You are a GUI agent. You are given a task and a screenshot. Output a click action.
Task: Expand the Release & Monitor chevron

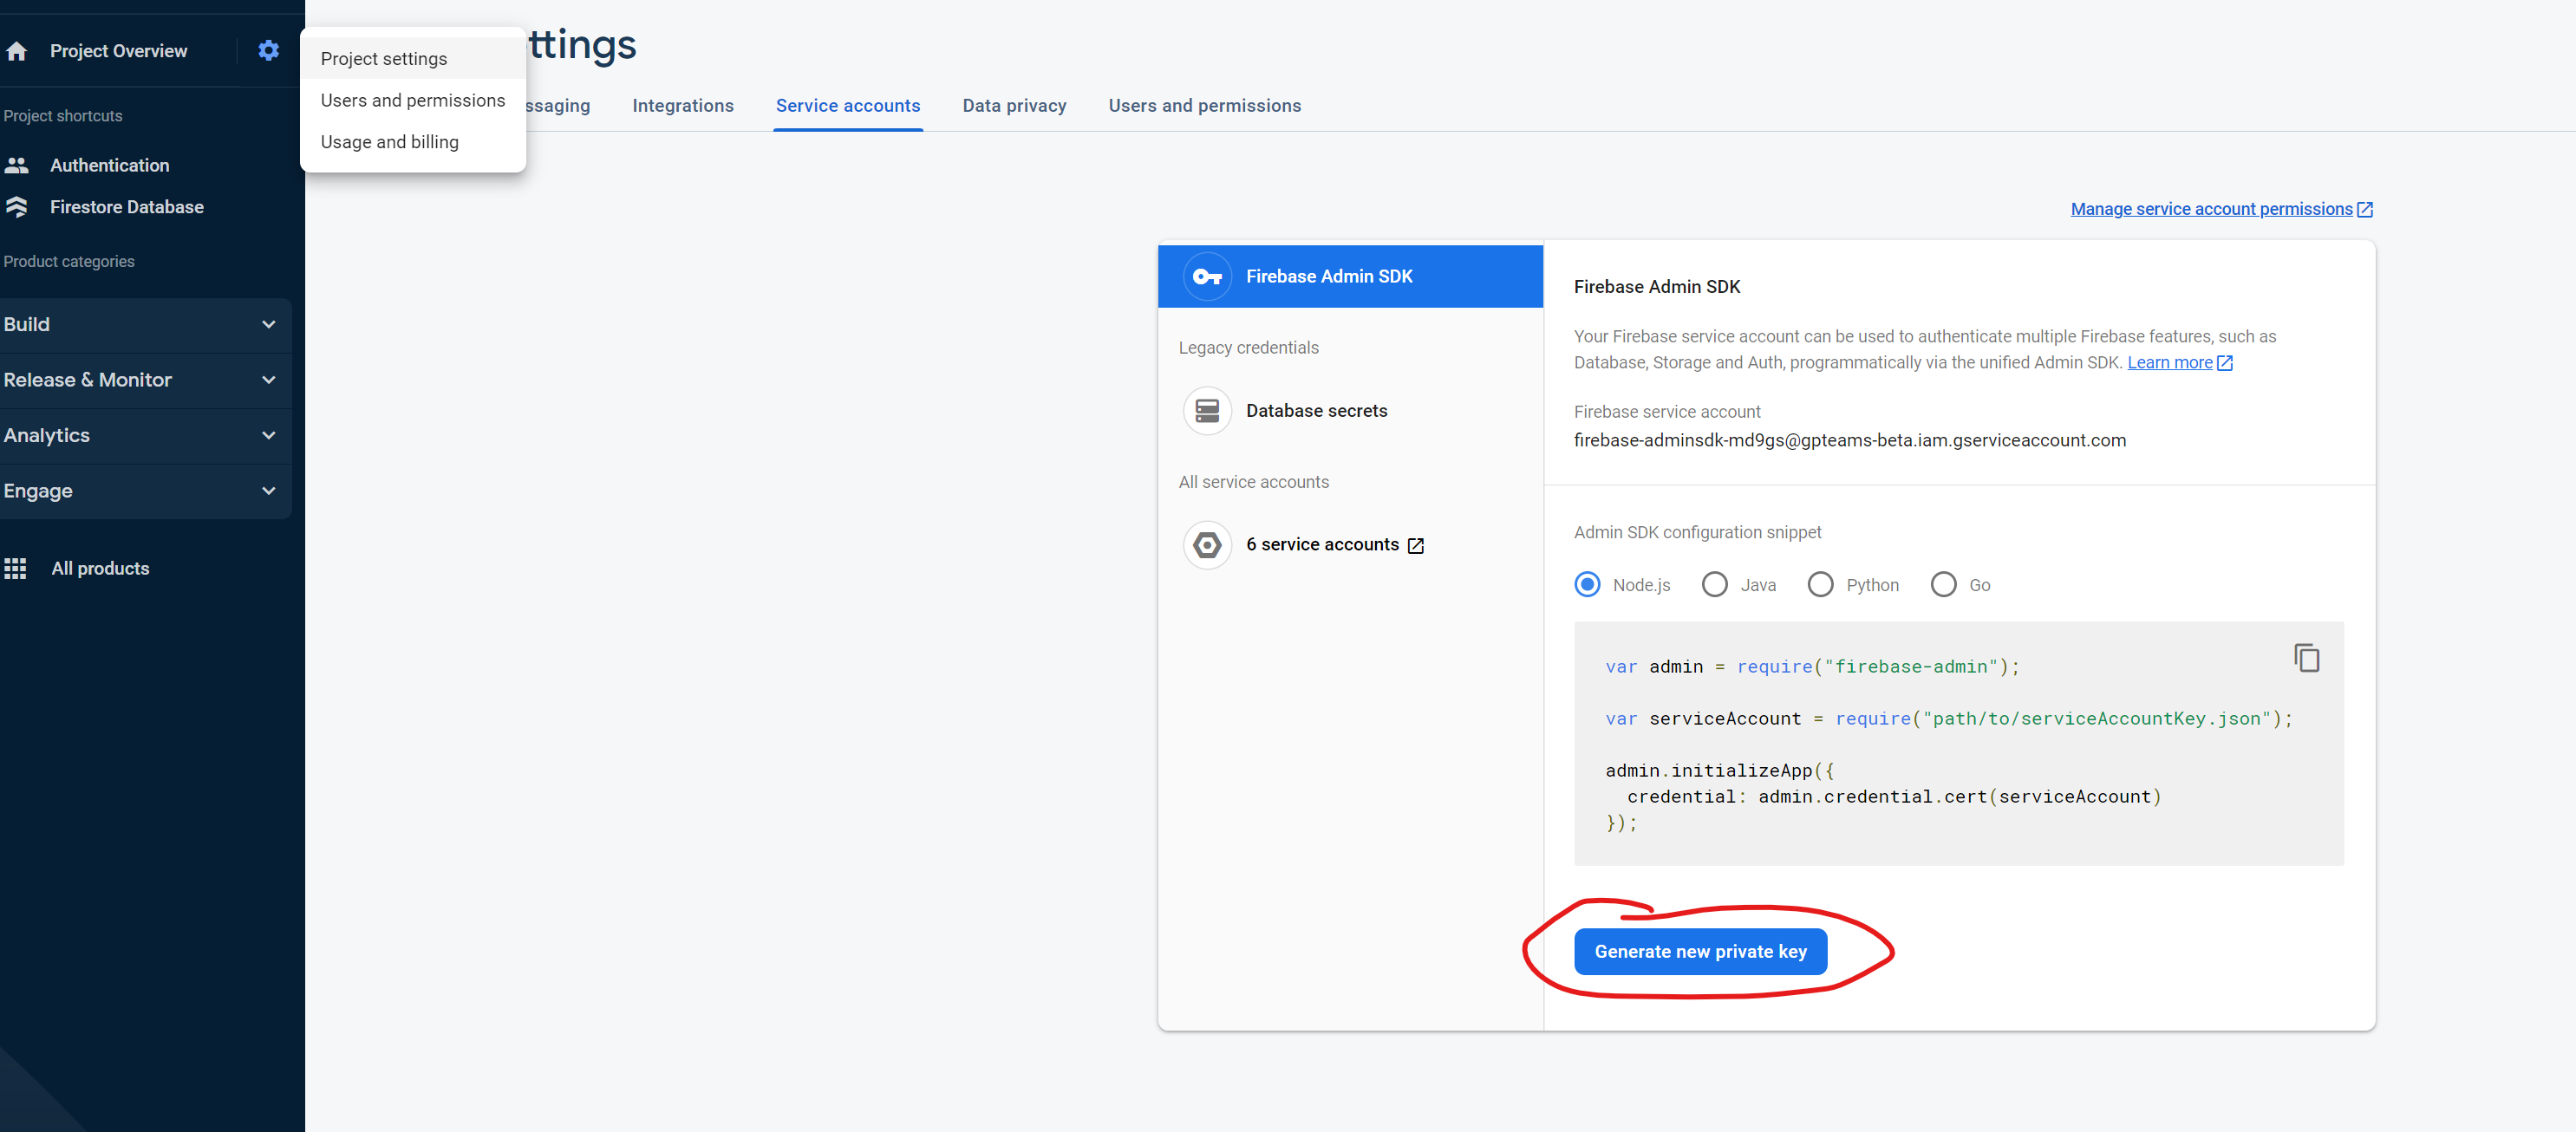[268, 380]
